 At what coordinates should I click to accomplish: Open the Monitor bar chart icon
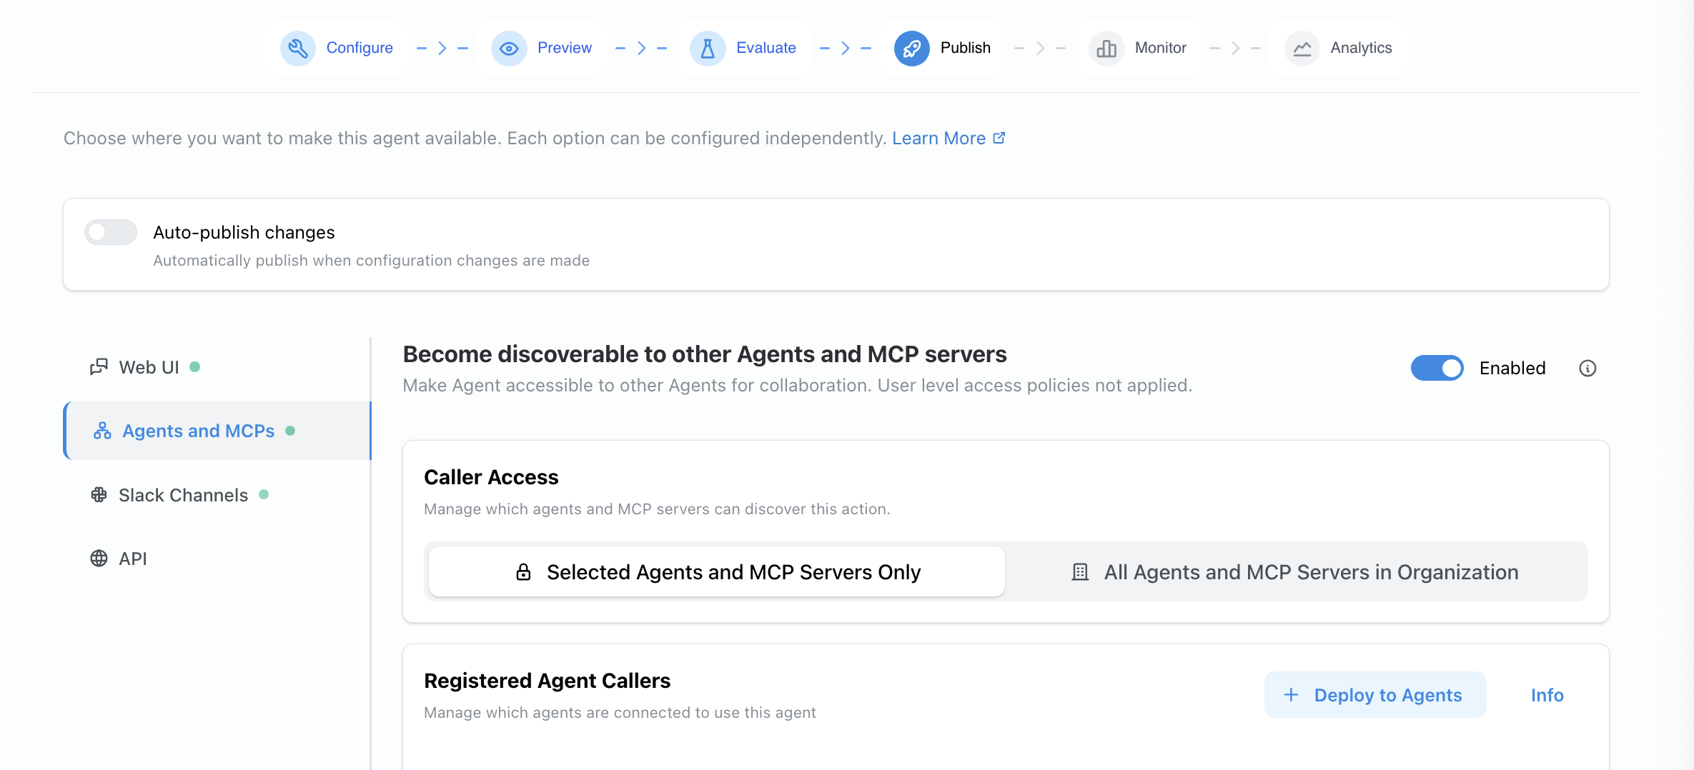coord(1106,48)
